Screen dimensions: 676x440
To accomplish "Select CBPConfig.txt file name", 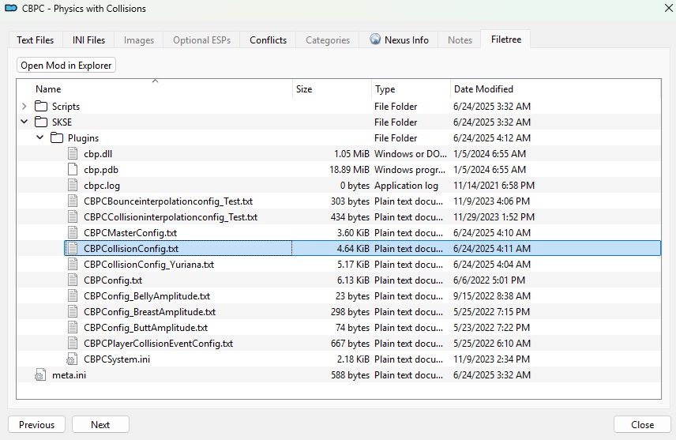I will (x=113, y=280).
